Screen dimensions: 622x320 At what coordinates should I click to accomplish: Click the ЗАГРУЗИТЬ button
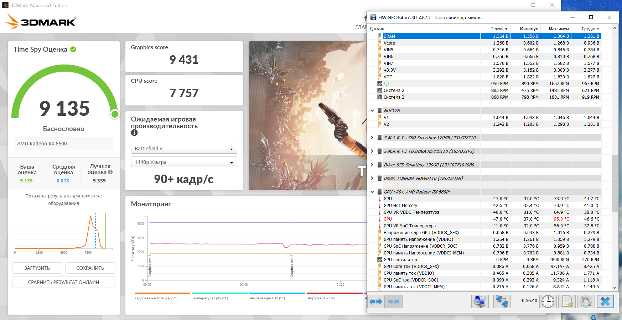pyautogui.click(x=37, y=268)
